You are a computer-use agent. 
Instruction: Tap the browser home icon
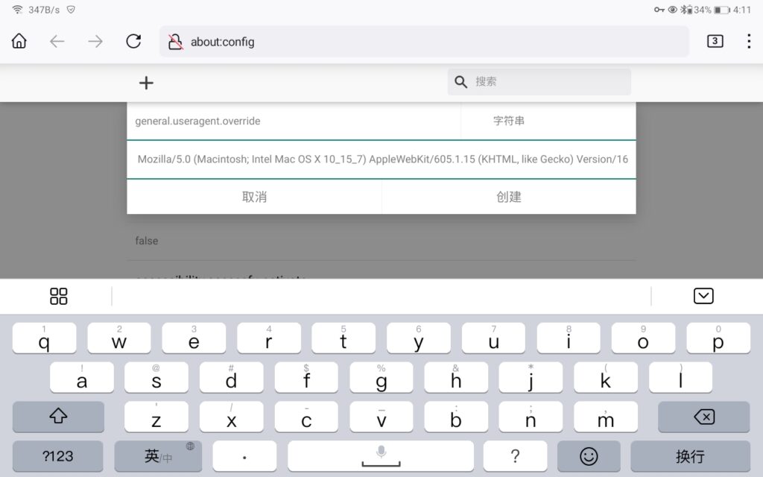(19, 42)
